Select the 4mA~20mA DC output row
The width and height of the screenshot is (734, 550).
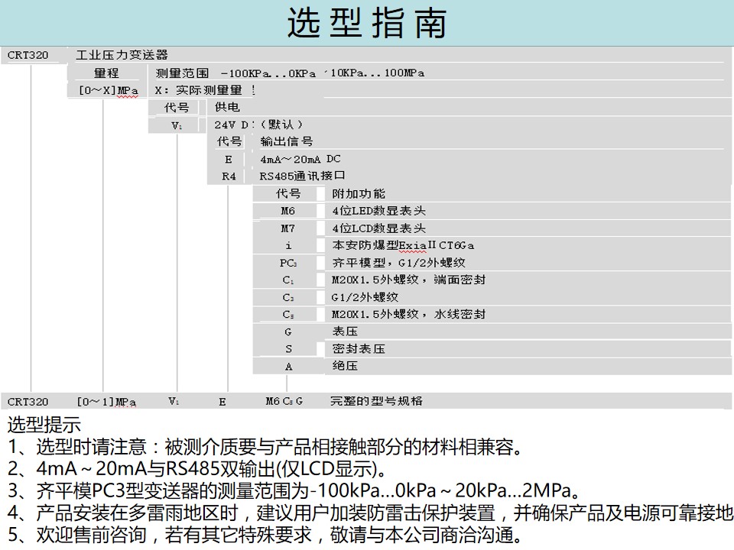[x=300, y=159]
